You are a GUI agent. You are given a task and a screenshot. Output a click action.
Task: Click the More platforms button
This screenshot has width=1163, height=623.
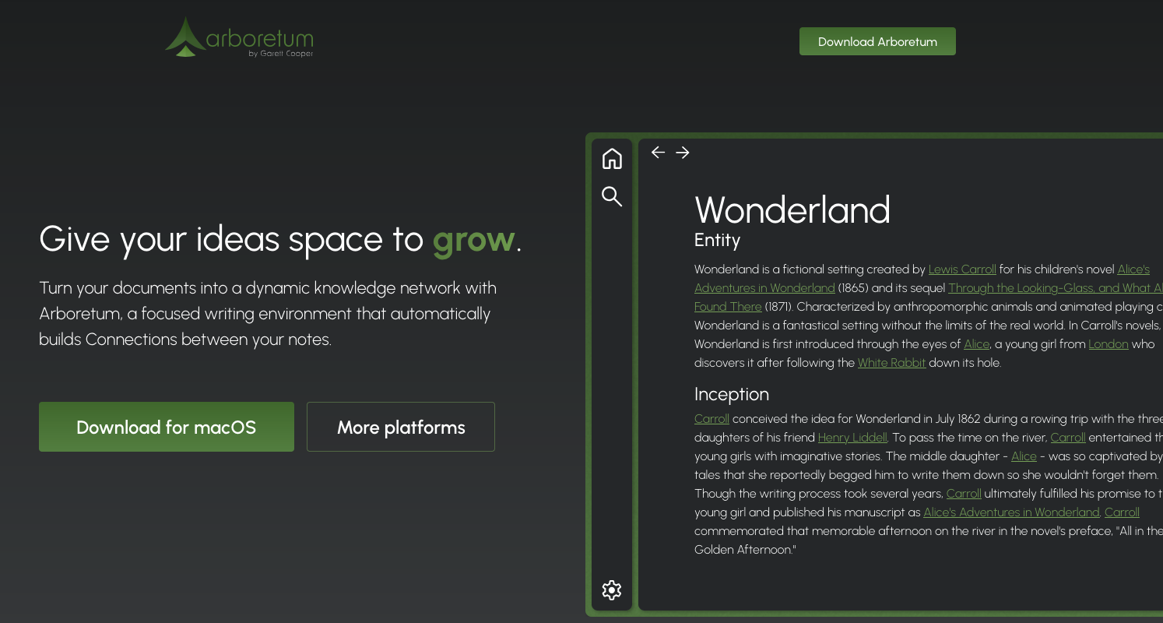(401, 427)
